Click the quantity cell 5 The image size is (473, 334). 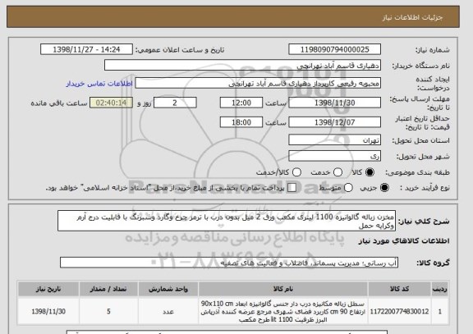click(108, 311)
